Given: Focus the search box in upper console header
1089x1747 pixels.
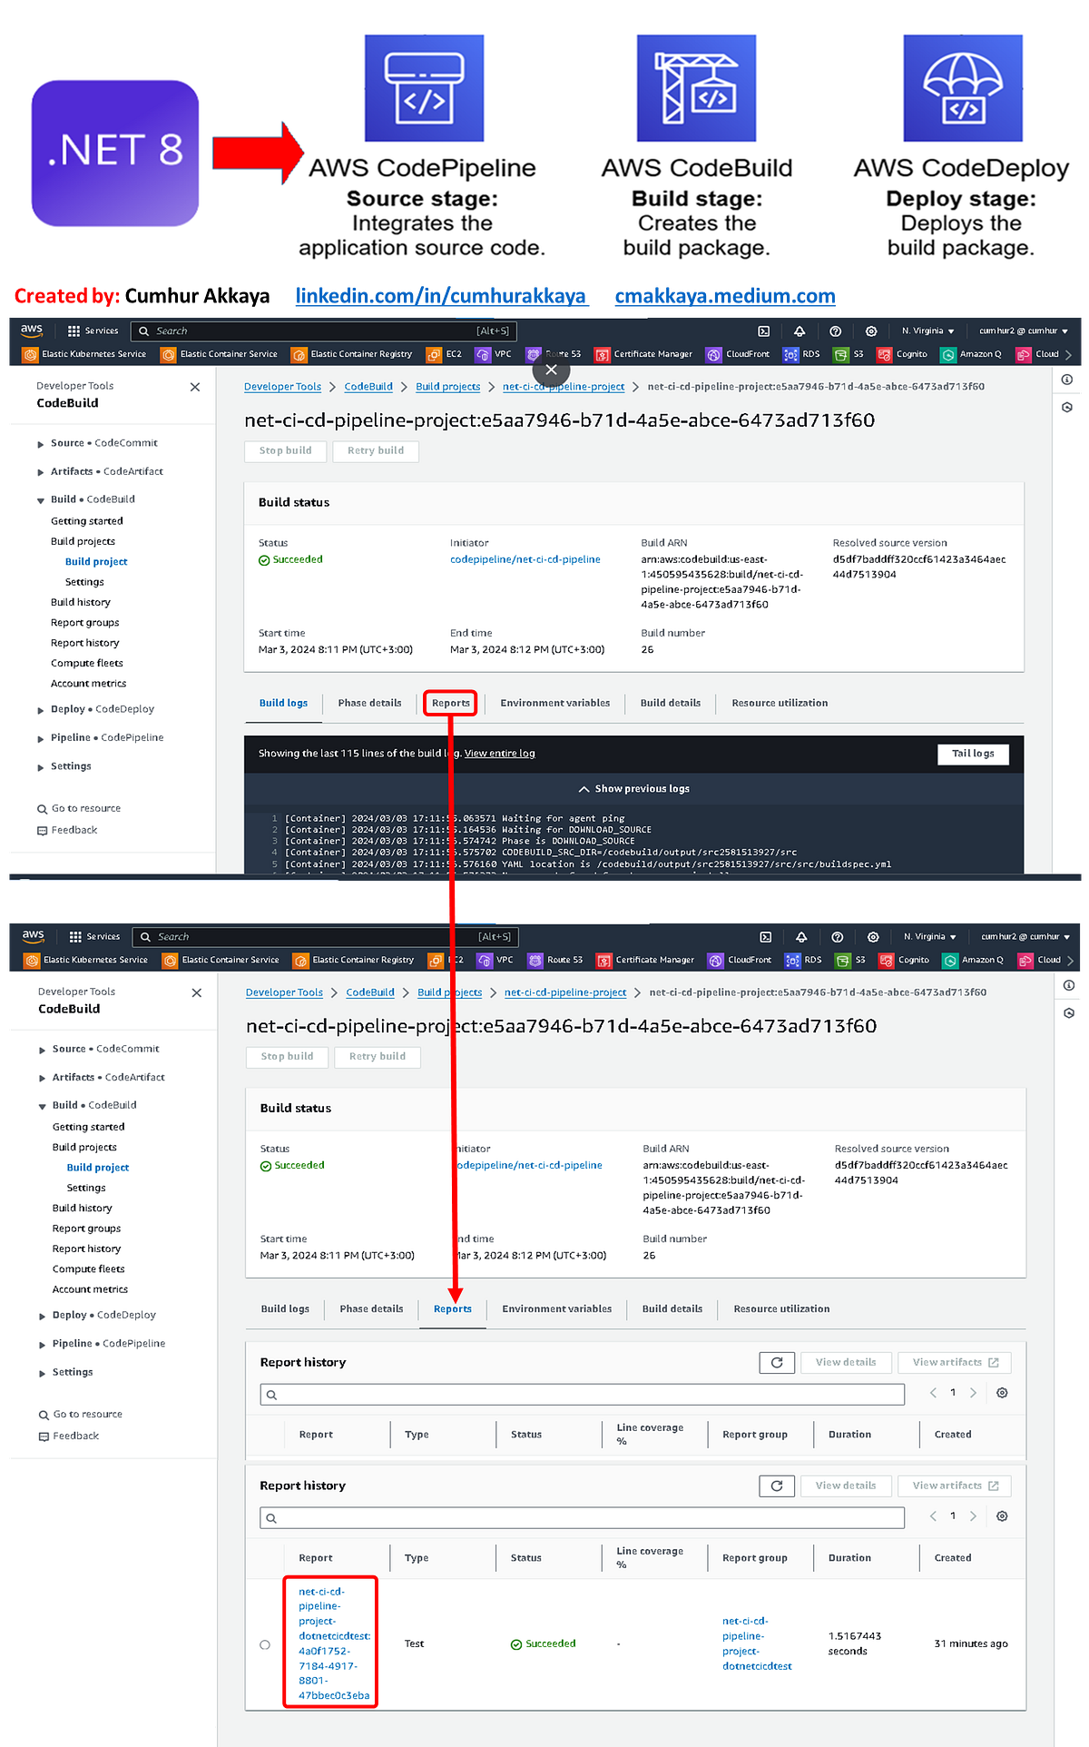Looking at the screenshot, I should tap(324, 331).
